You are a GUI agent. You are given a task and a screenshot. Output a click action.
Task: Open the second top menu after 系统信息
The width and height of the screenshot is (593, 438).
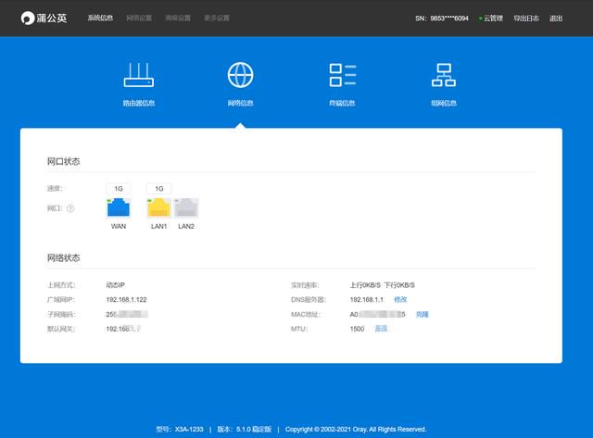[139, 18]
